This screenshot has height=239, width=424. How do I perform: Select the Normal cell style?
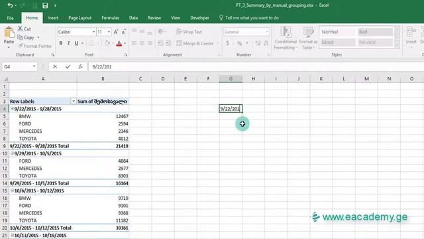tap(338, 32)
